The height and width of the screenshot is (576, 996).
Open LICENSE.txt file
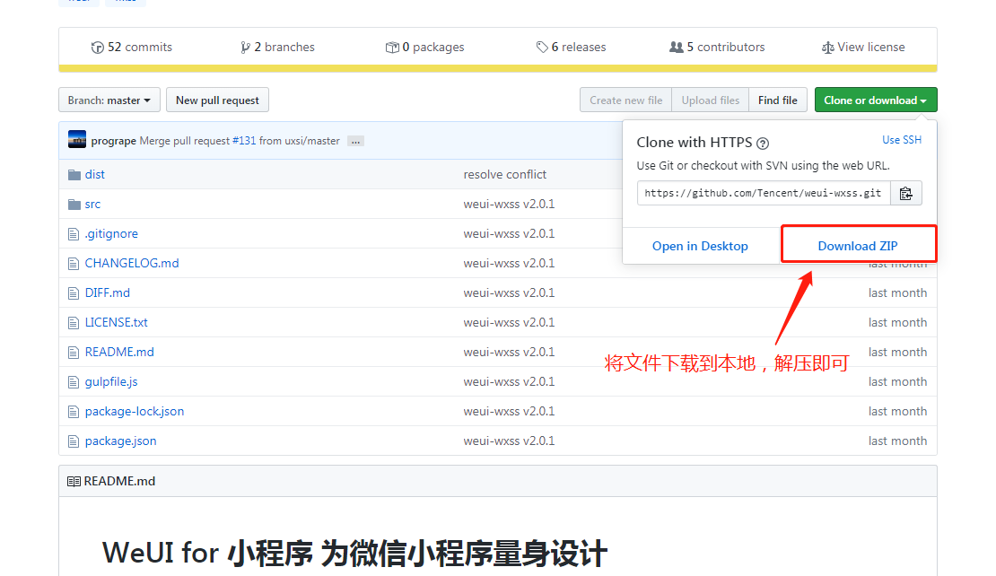pos(117,323)
